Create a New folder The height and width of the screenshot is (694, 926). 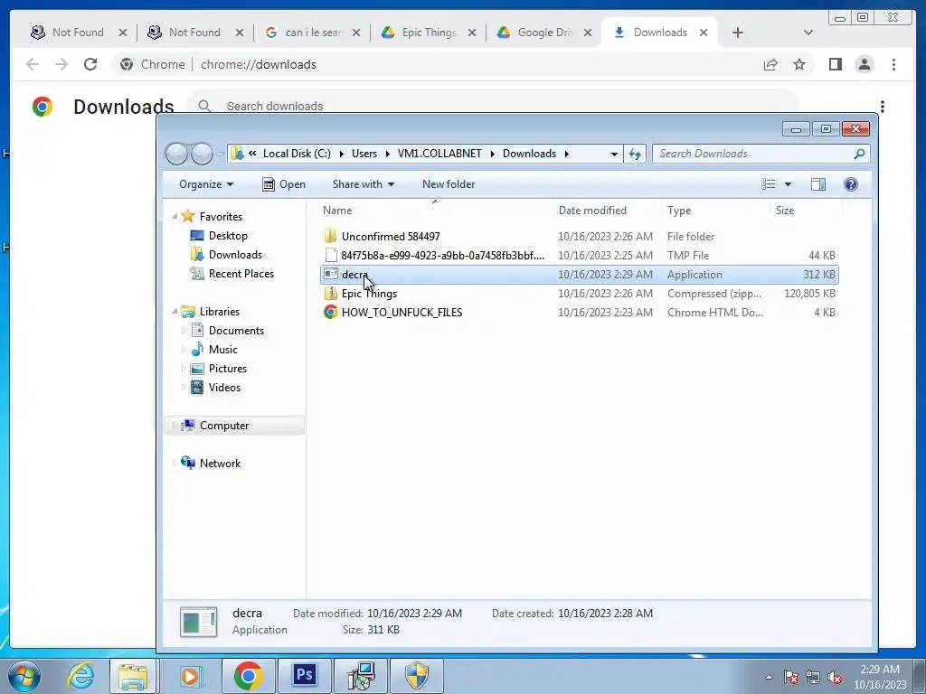[x=449, y=184]
